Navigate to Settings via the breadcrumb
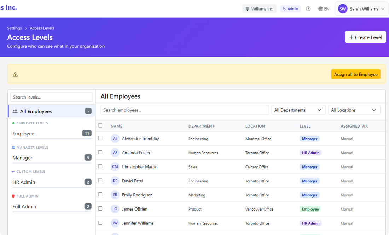The width and height of the screenshot is (389, 235). point(14,28)
